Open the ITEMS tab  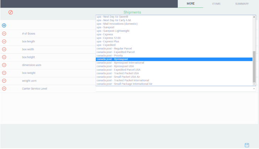[216, 4]
